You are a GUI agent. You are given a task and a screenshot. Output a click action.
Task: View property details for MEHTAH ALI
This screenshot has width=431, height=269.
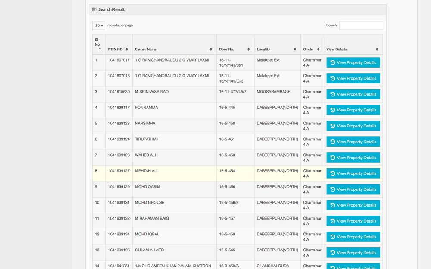(x=353, y=173)
